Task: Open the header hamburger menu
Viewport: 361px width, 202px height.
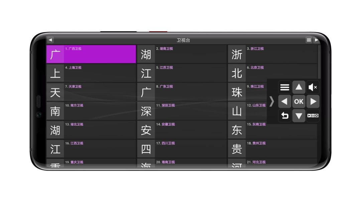Action: click(x=309, y=40)
